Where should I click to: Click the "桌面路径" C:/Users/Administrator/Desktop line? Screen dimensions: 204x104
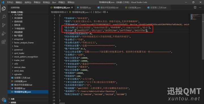[x=91, y=91]
